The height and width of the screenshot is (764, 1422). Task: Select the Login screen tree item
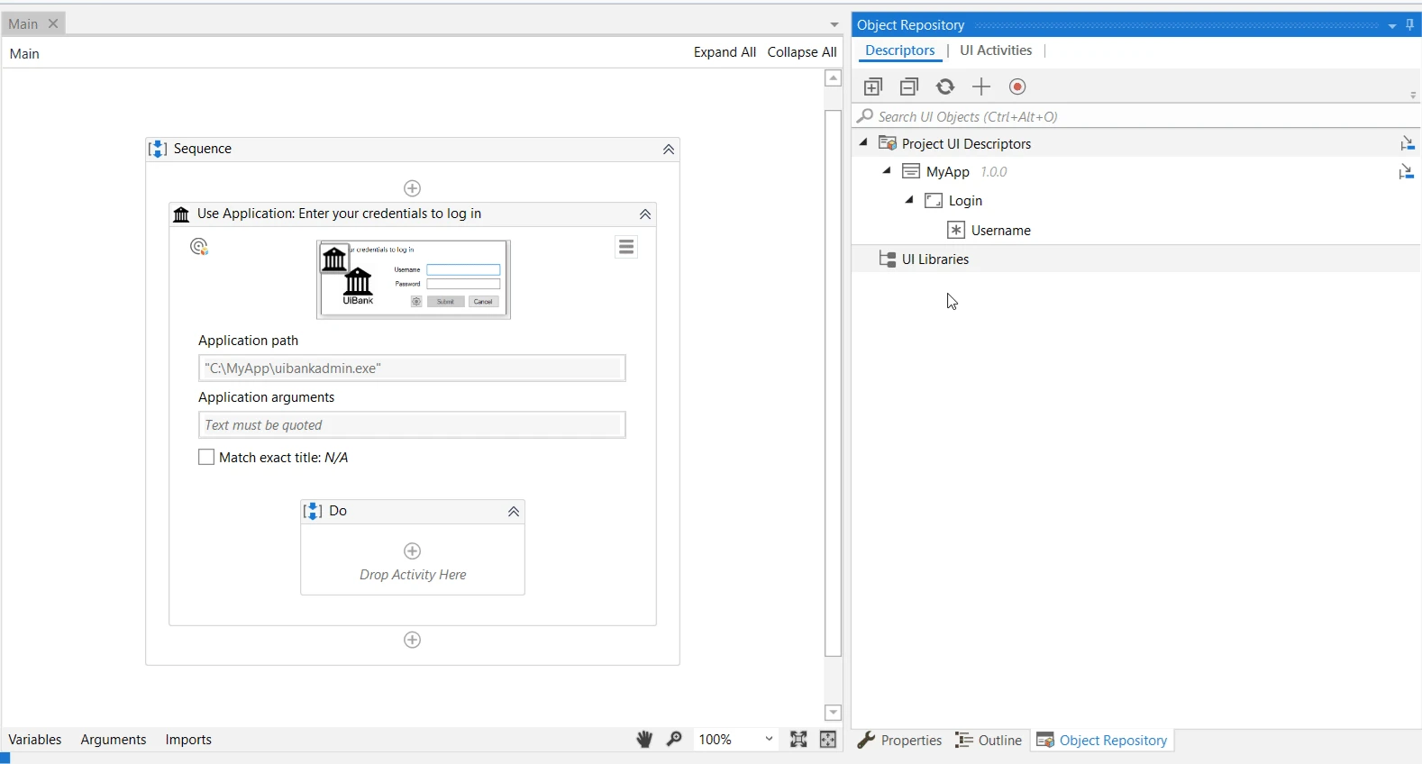pyautogui.click(x=965, y=201)
